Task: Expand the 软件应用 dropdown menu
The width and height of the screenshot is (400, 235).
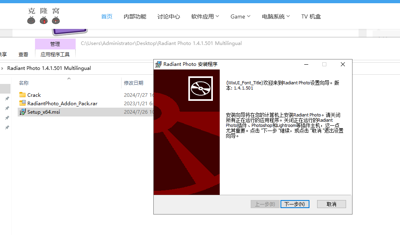Action: point(205,16)
